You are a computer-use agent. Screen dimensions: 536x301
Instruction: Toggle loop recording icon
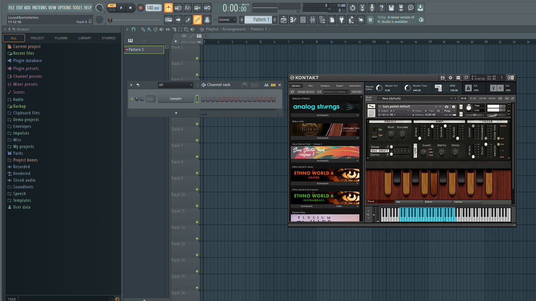point(207,7)
